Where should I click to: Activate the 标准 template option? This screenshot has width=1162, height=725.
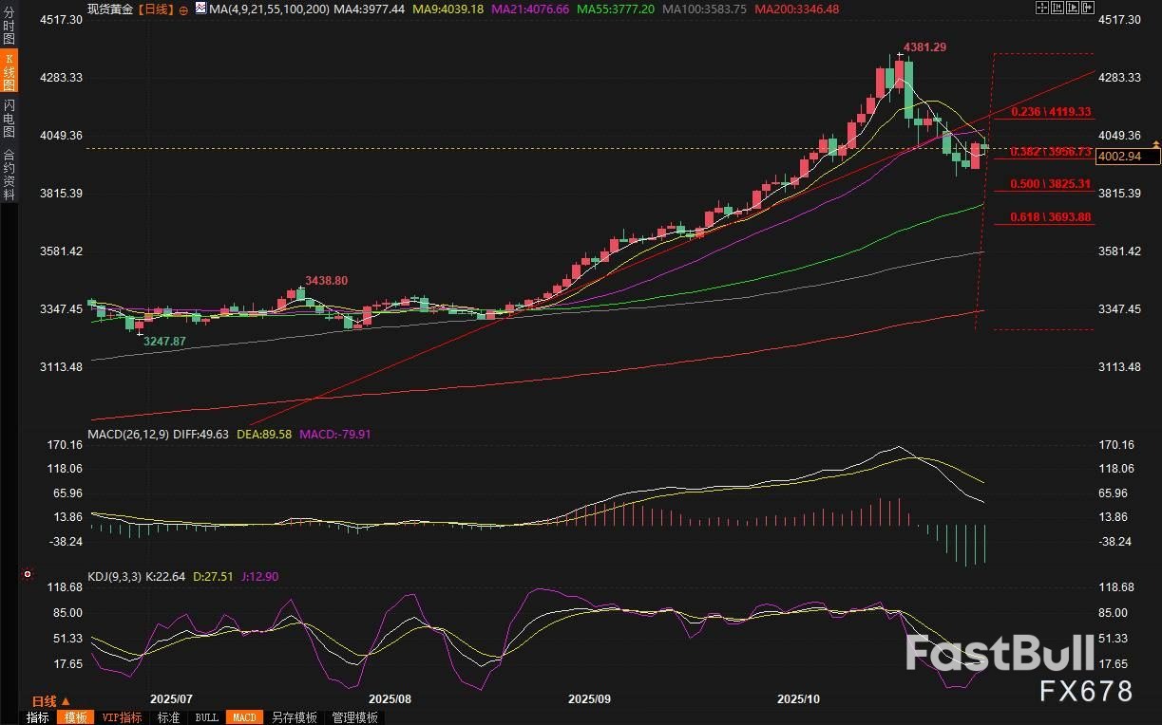169,717
